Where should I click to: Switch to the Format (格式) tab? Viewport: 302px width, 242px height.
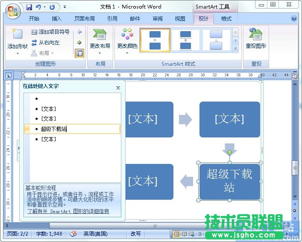coord(226,19)
